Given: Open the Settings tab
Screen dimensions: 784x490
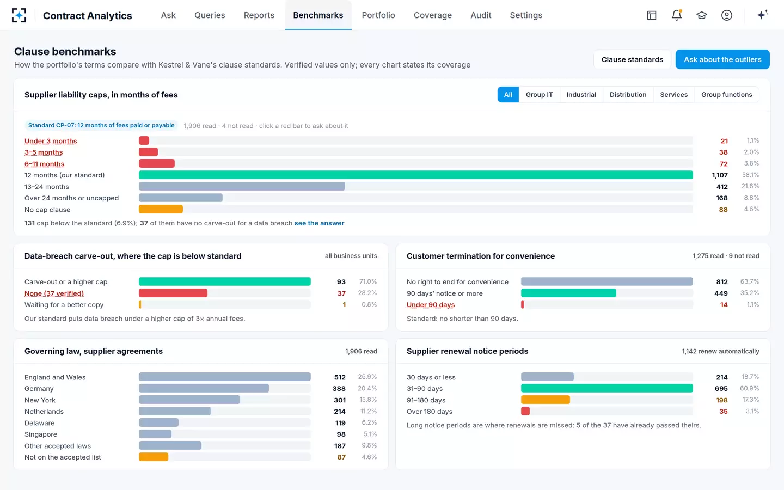Looking at the screenshot, I should (526, 15).
